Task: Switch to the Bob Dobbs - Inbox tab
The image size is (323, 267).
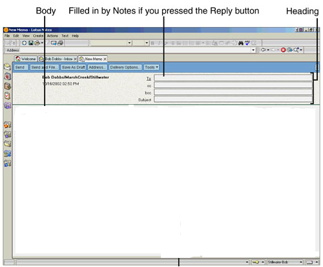Action: point(57,59)
